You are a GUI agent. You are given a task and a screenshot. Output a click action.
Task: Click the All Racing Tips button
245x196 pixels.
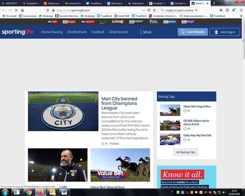[186, 152]
